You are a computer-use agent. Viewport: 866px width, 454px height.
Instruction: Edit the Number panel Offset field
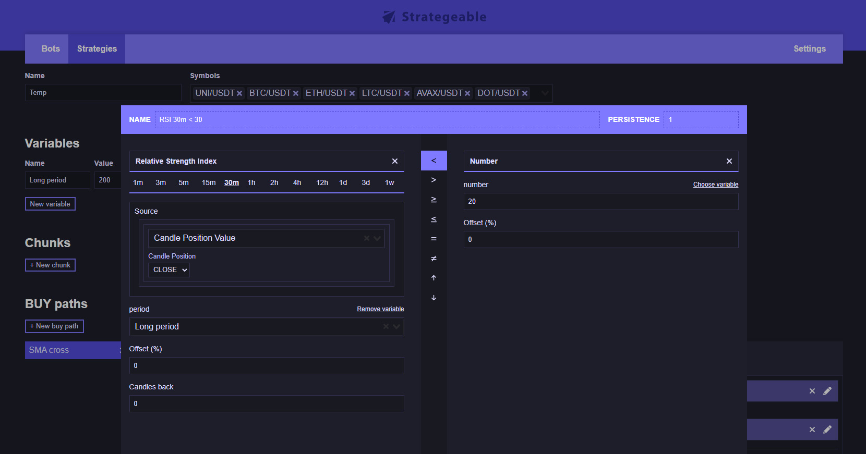click(x=601, y=240)
